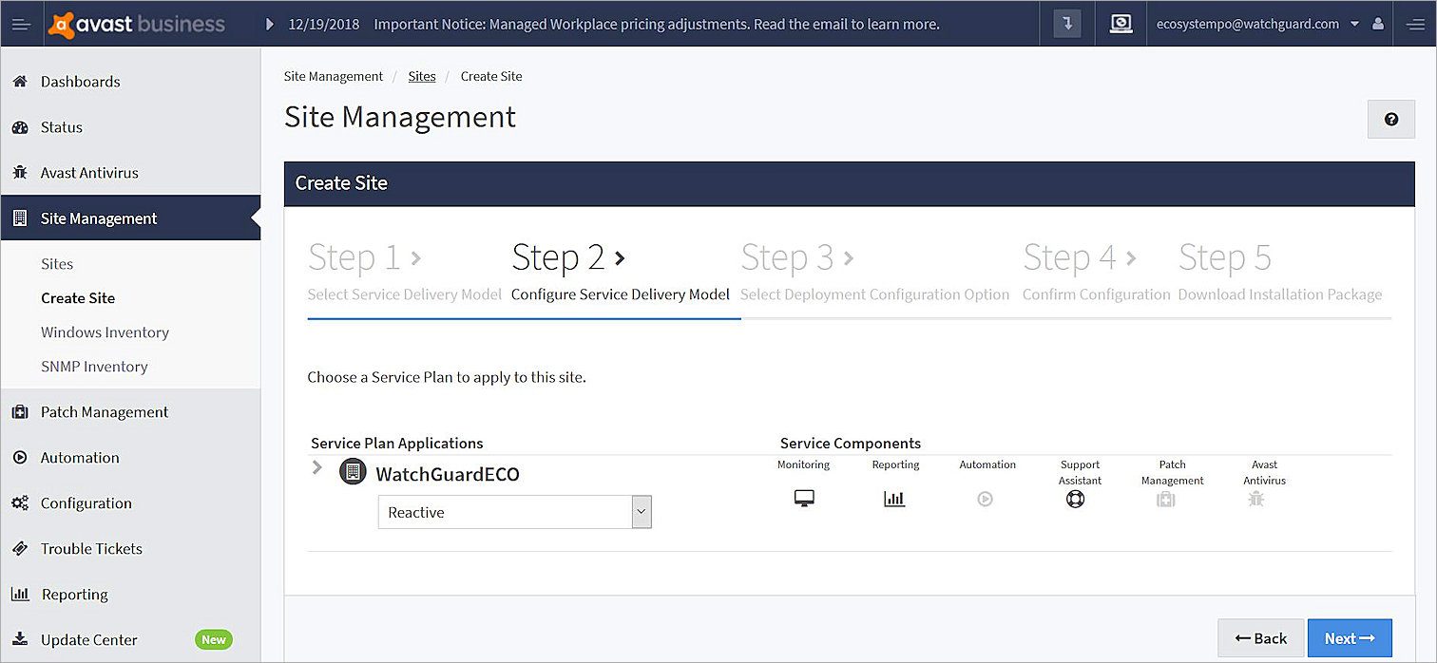Select Patch Management in the sidebar
Screen dimensions: 1437x663
point(104,412)
